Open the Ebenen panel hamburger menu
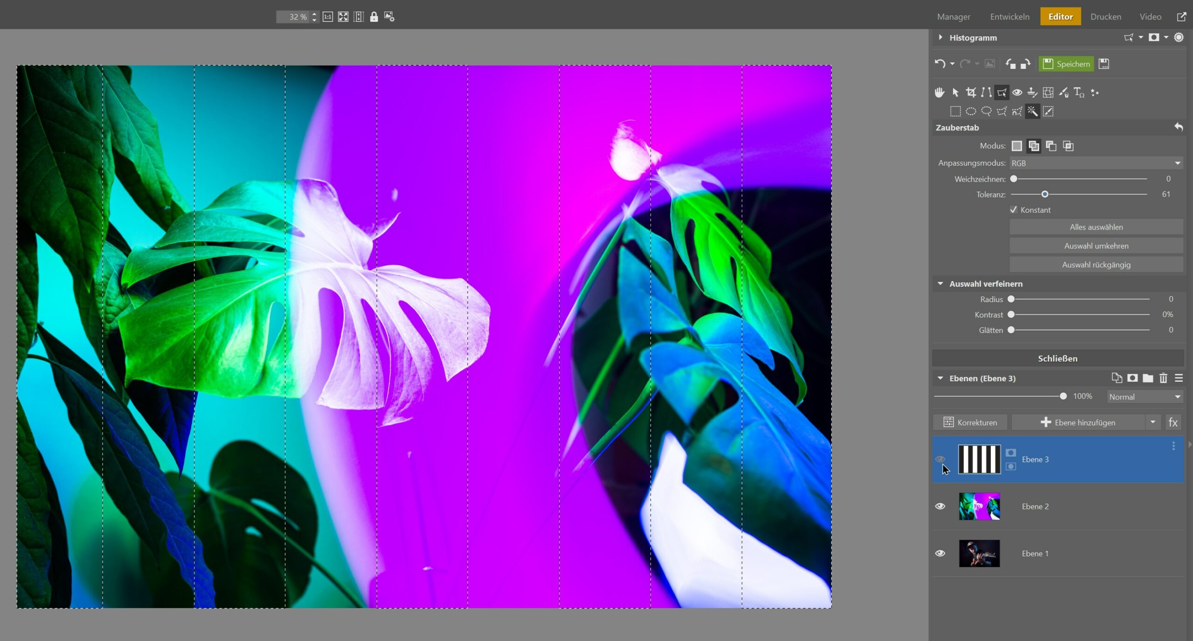Image resolution: width=1193 pixels, height=641 pixels. click(x=1179, y=378)
